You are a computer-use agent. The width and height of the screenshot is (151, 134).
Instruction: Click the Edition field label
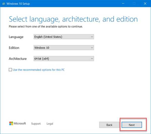point(14,48)
